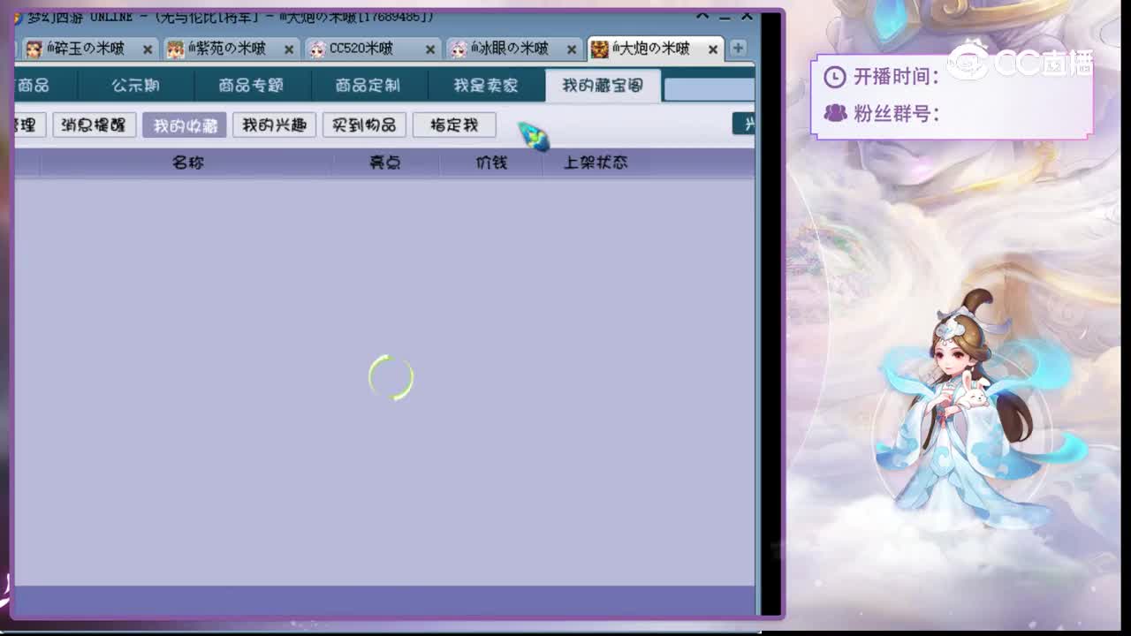View 买到物品 purchased items
The width and height of the screenshot is (1131, 636).
pos(364,125)
